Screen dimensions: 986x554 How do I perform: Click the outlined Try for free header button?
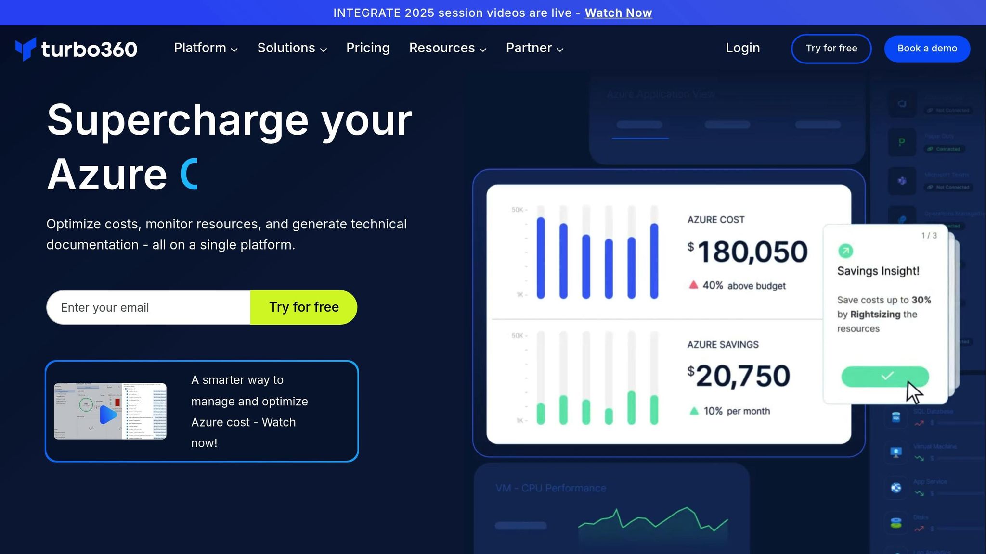(x=831, y=49)
